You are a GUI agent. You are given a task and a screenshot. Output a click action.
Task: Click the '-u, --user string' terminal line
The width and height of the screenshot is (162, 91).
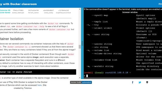[98, 34]
